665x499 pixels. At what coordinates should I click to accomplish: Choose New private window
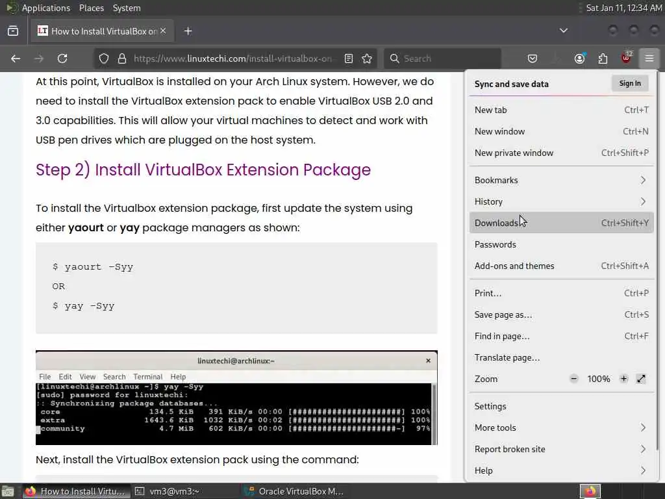pos(561,153)
